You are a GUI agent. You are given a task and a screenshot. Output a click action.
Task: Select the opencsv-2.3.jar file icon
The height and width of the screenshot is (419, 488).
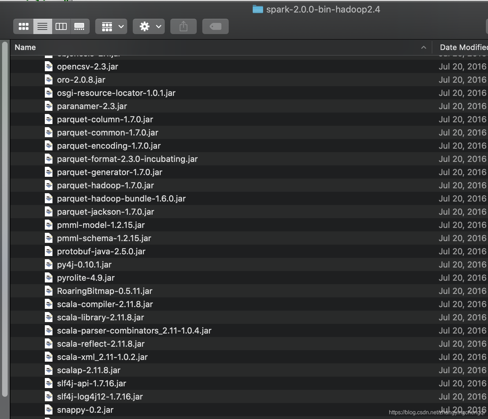tap(49, 66)
